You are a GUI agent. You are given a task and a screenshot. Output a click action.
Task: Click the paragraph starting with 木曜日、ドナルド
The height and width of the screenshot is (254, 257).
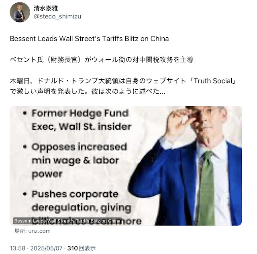pyautogui.click(x=123, y=86)
